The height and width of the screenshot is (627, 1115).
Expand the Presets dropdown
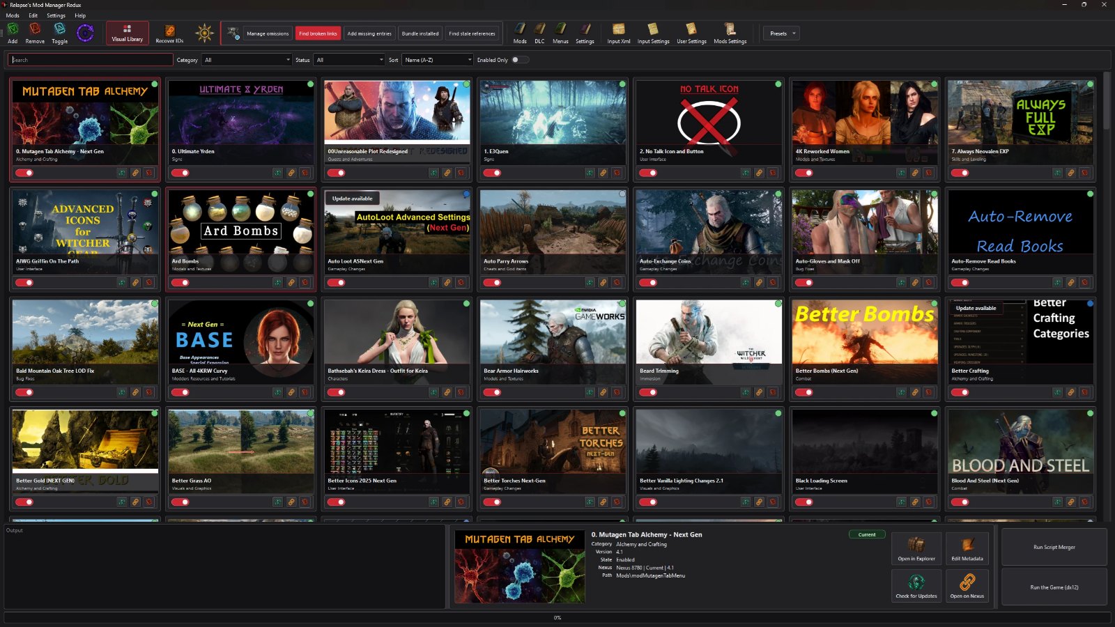click(x=781, y=33)
